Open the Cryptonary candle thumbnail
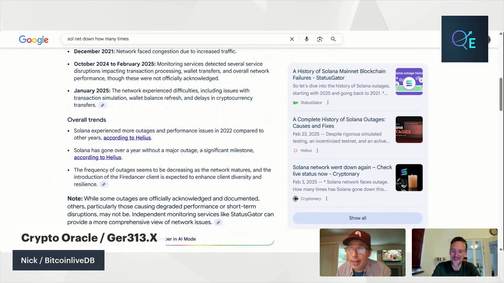Screen dimensions: 504x283 409,178
